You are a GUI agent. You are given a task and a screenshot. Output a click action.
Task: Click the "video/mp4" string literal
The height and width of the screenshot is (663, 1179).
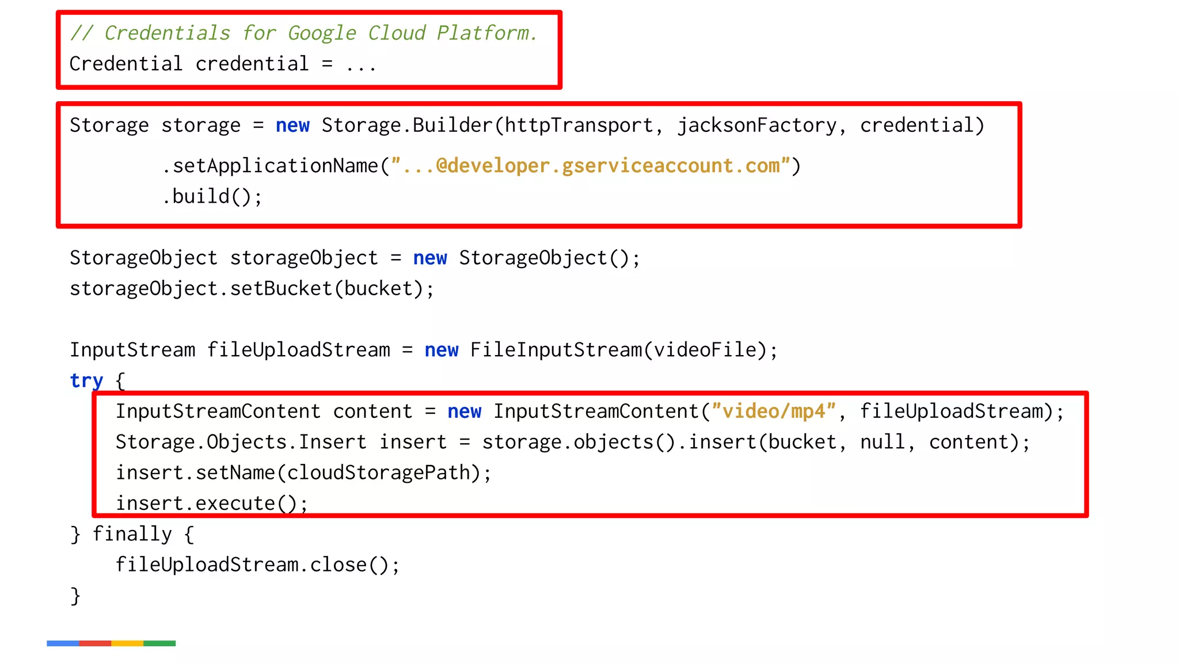click(773, 411)
